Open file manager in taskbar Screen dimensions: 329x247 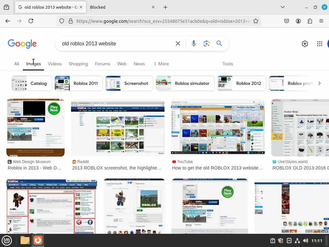pos(25,240)
